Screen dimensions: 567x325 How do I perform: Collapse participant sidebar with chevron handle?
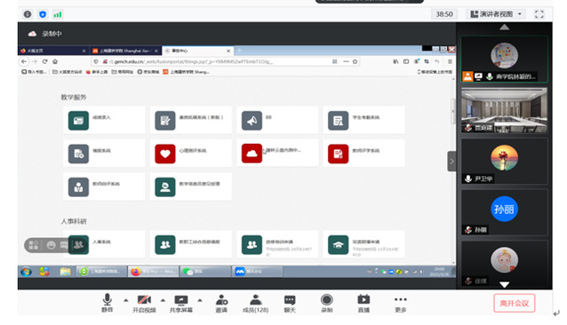tap(451, 162)
